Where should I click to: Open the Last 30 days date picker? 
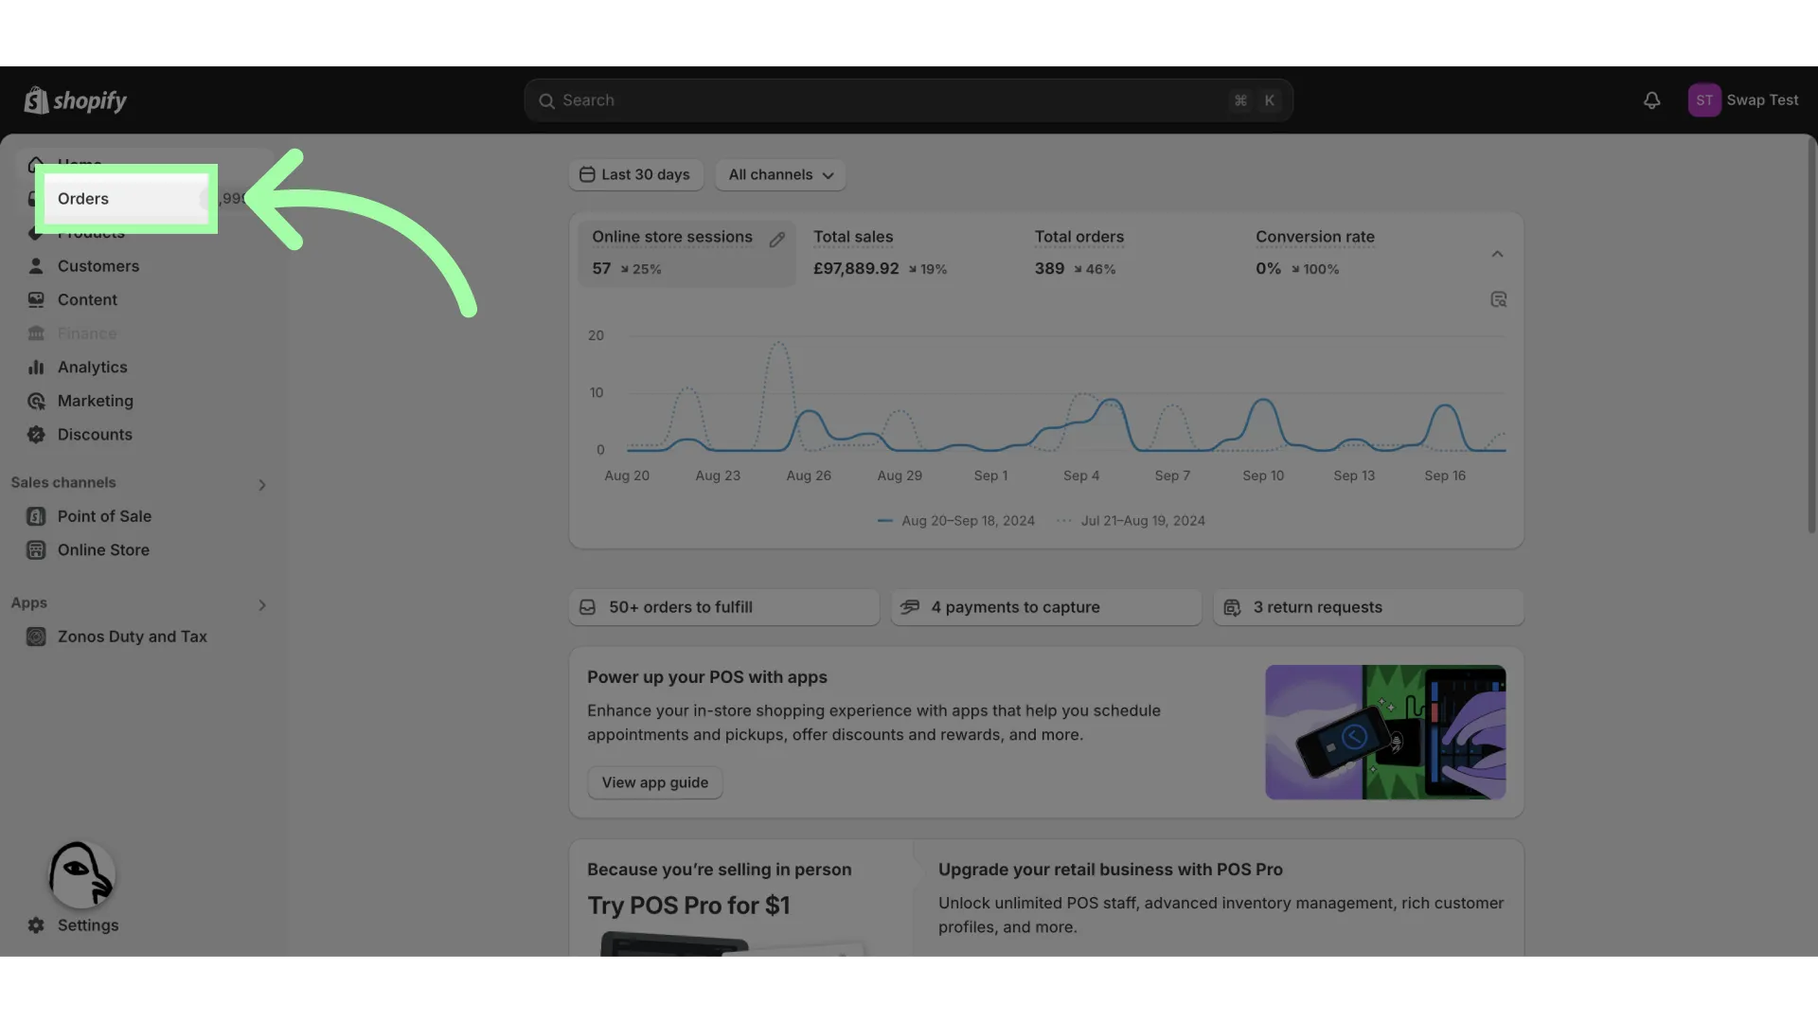coord(635,174)
